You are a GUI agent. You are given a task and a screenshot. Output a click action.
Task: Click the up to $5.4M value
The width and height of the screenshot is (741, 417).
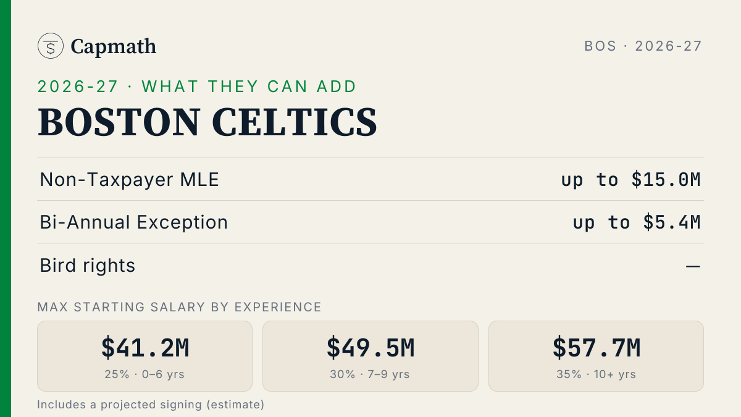point(637,222)
